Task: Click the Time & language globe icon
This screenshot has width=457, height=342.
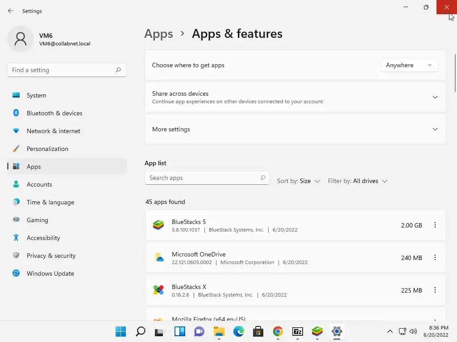Action: pos(16,202)
